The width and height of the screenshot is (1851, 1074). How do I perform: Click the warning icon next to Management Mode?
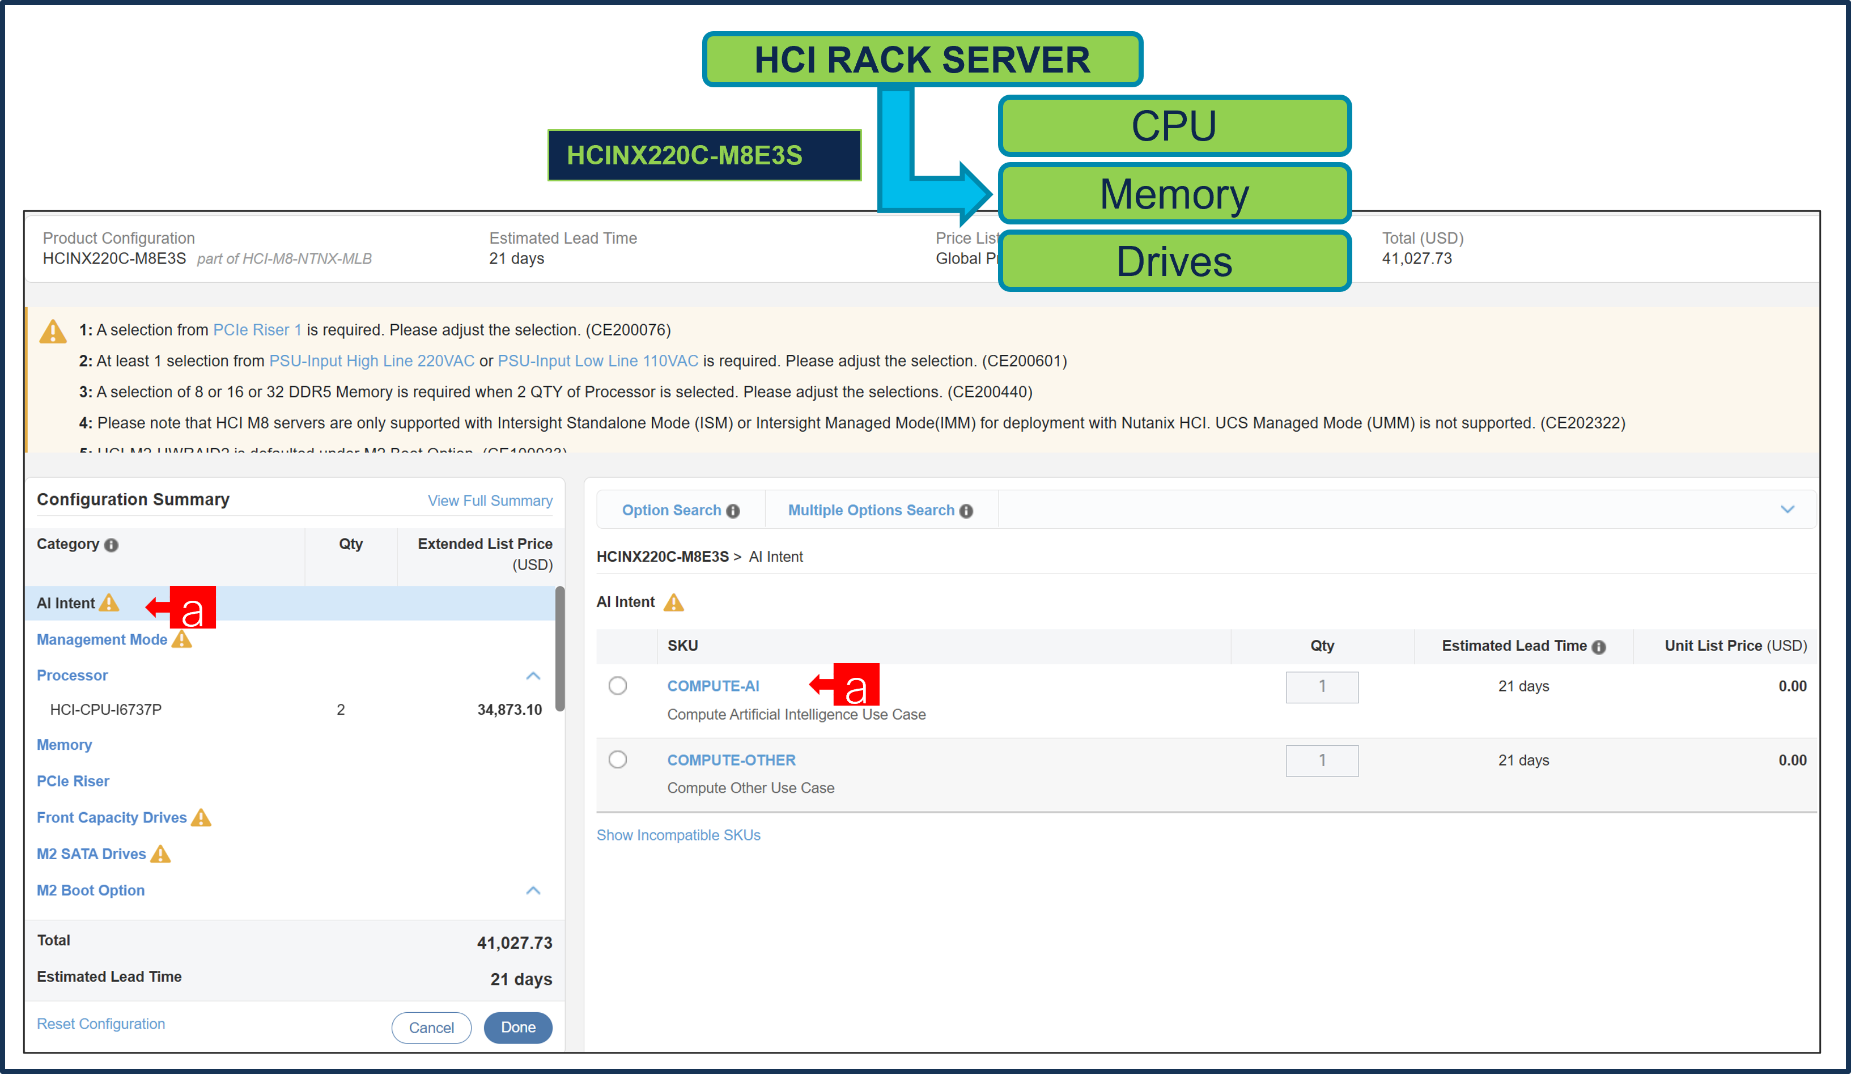[181, 640]
